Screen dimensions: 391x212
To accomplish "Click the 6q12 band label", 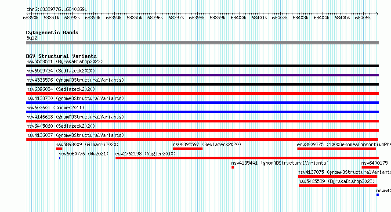I will click(x=32, y=38).
